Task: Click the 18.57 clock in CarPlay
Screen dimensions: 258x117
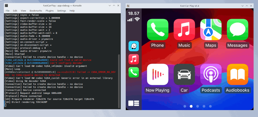Action: pos(134,13)
